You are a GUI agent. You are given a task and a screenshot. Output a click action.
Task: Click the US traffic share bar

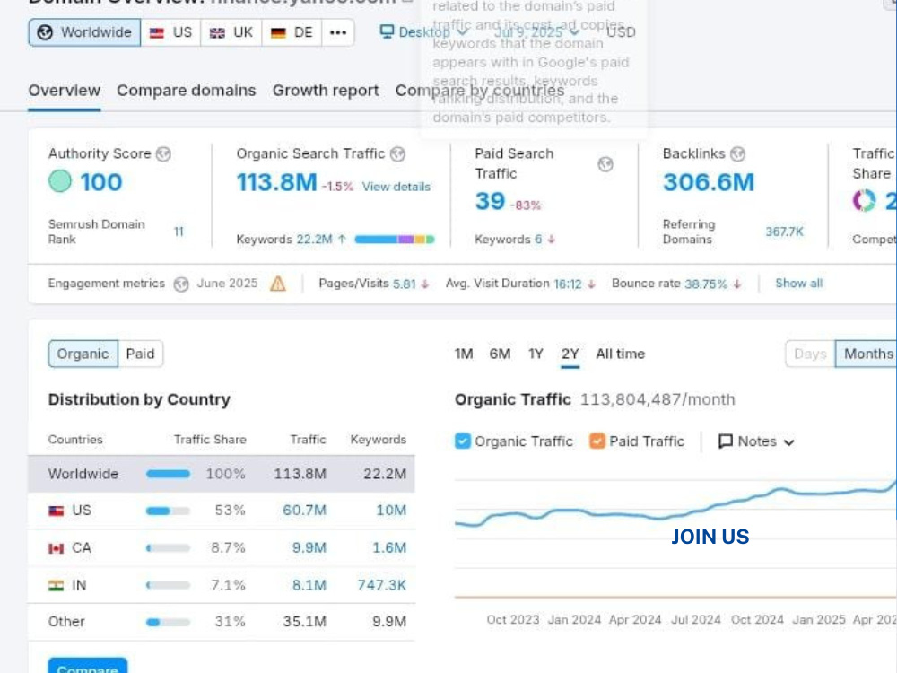(169, 511)
